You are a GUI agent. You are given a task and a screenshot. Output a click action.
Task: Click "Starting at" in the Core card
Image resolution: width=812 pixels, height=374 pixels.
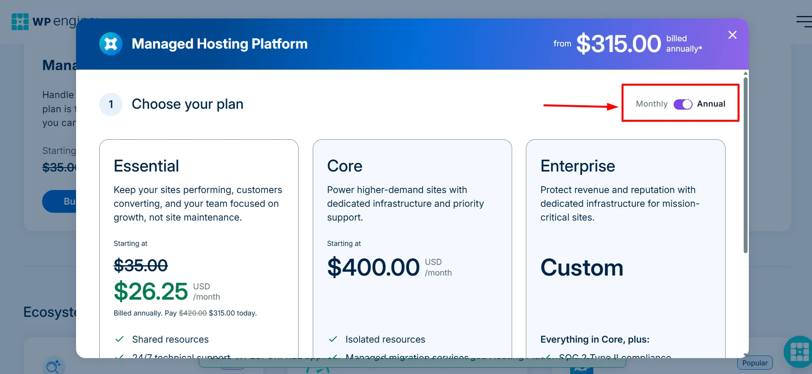coord(344,244)
